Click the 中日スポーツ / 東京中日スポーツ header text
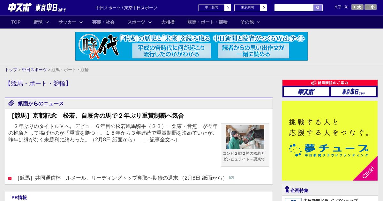 point(126,8)
